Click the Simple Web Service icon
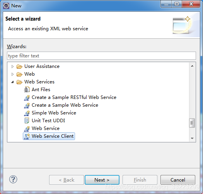This screenshot has width=203, height=194. [x=27, y=113]
